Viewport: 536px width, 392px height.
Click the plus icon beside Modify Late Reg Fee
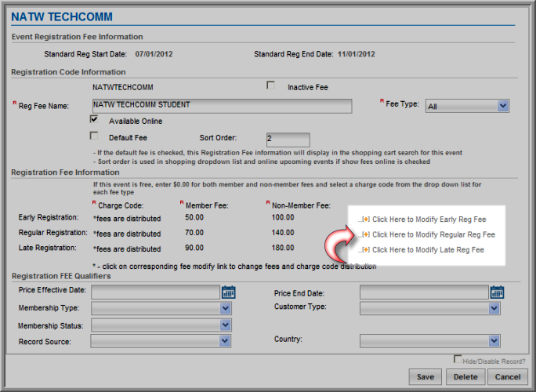[366, 249]
